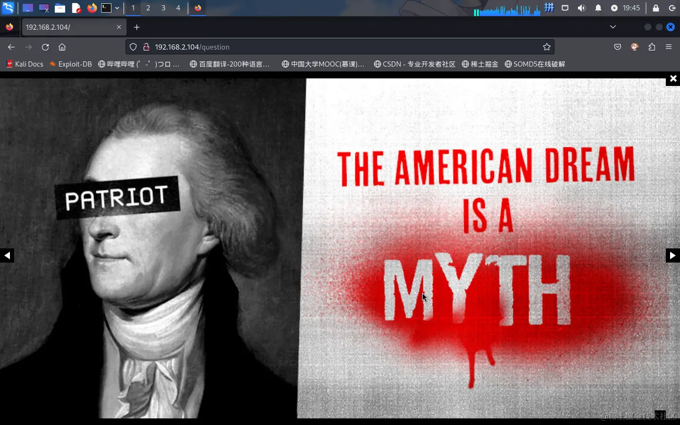Image resolution: width=680 pixels, height=425 pixels.
Task: Close the 192.168.2.104/ tab
Action: point(119,27)
